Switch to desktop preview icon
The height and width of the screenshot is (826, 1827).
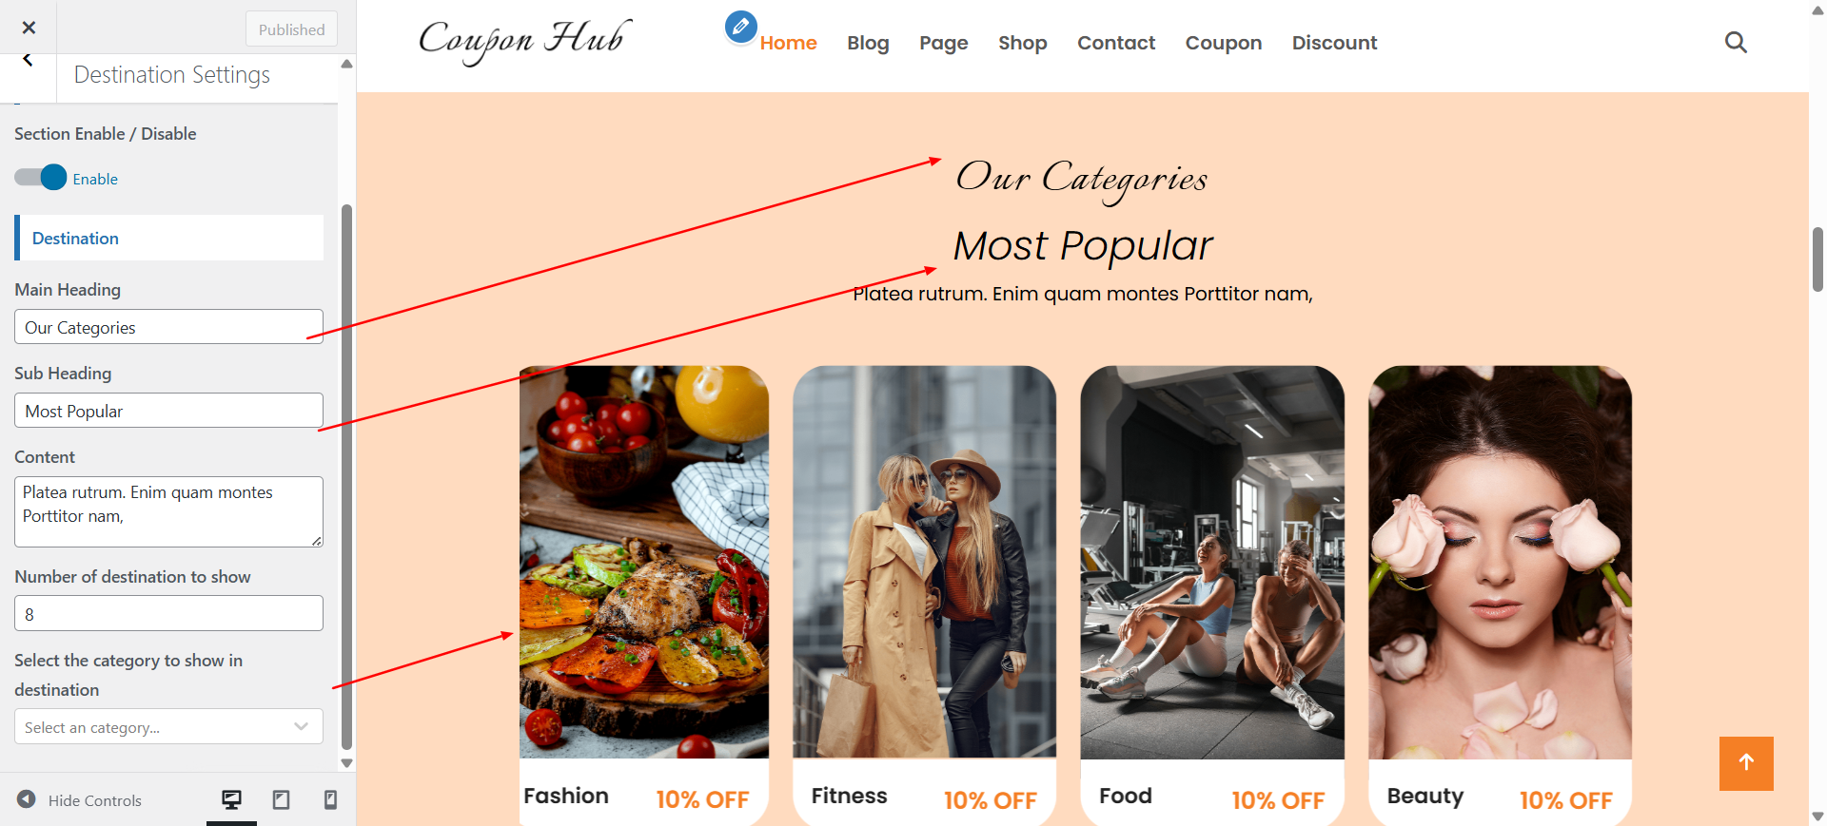[231, 799]
